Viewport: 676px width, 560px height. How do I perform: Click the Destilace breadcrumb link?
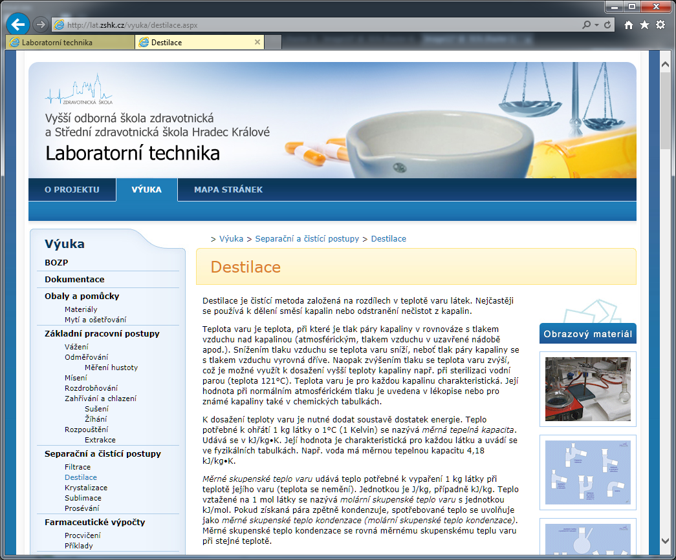[388, 239]
